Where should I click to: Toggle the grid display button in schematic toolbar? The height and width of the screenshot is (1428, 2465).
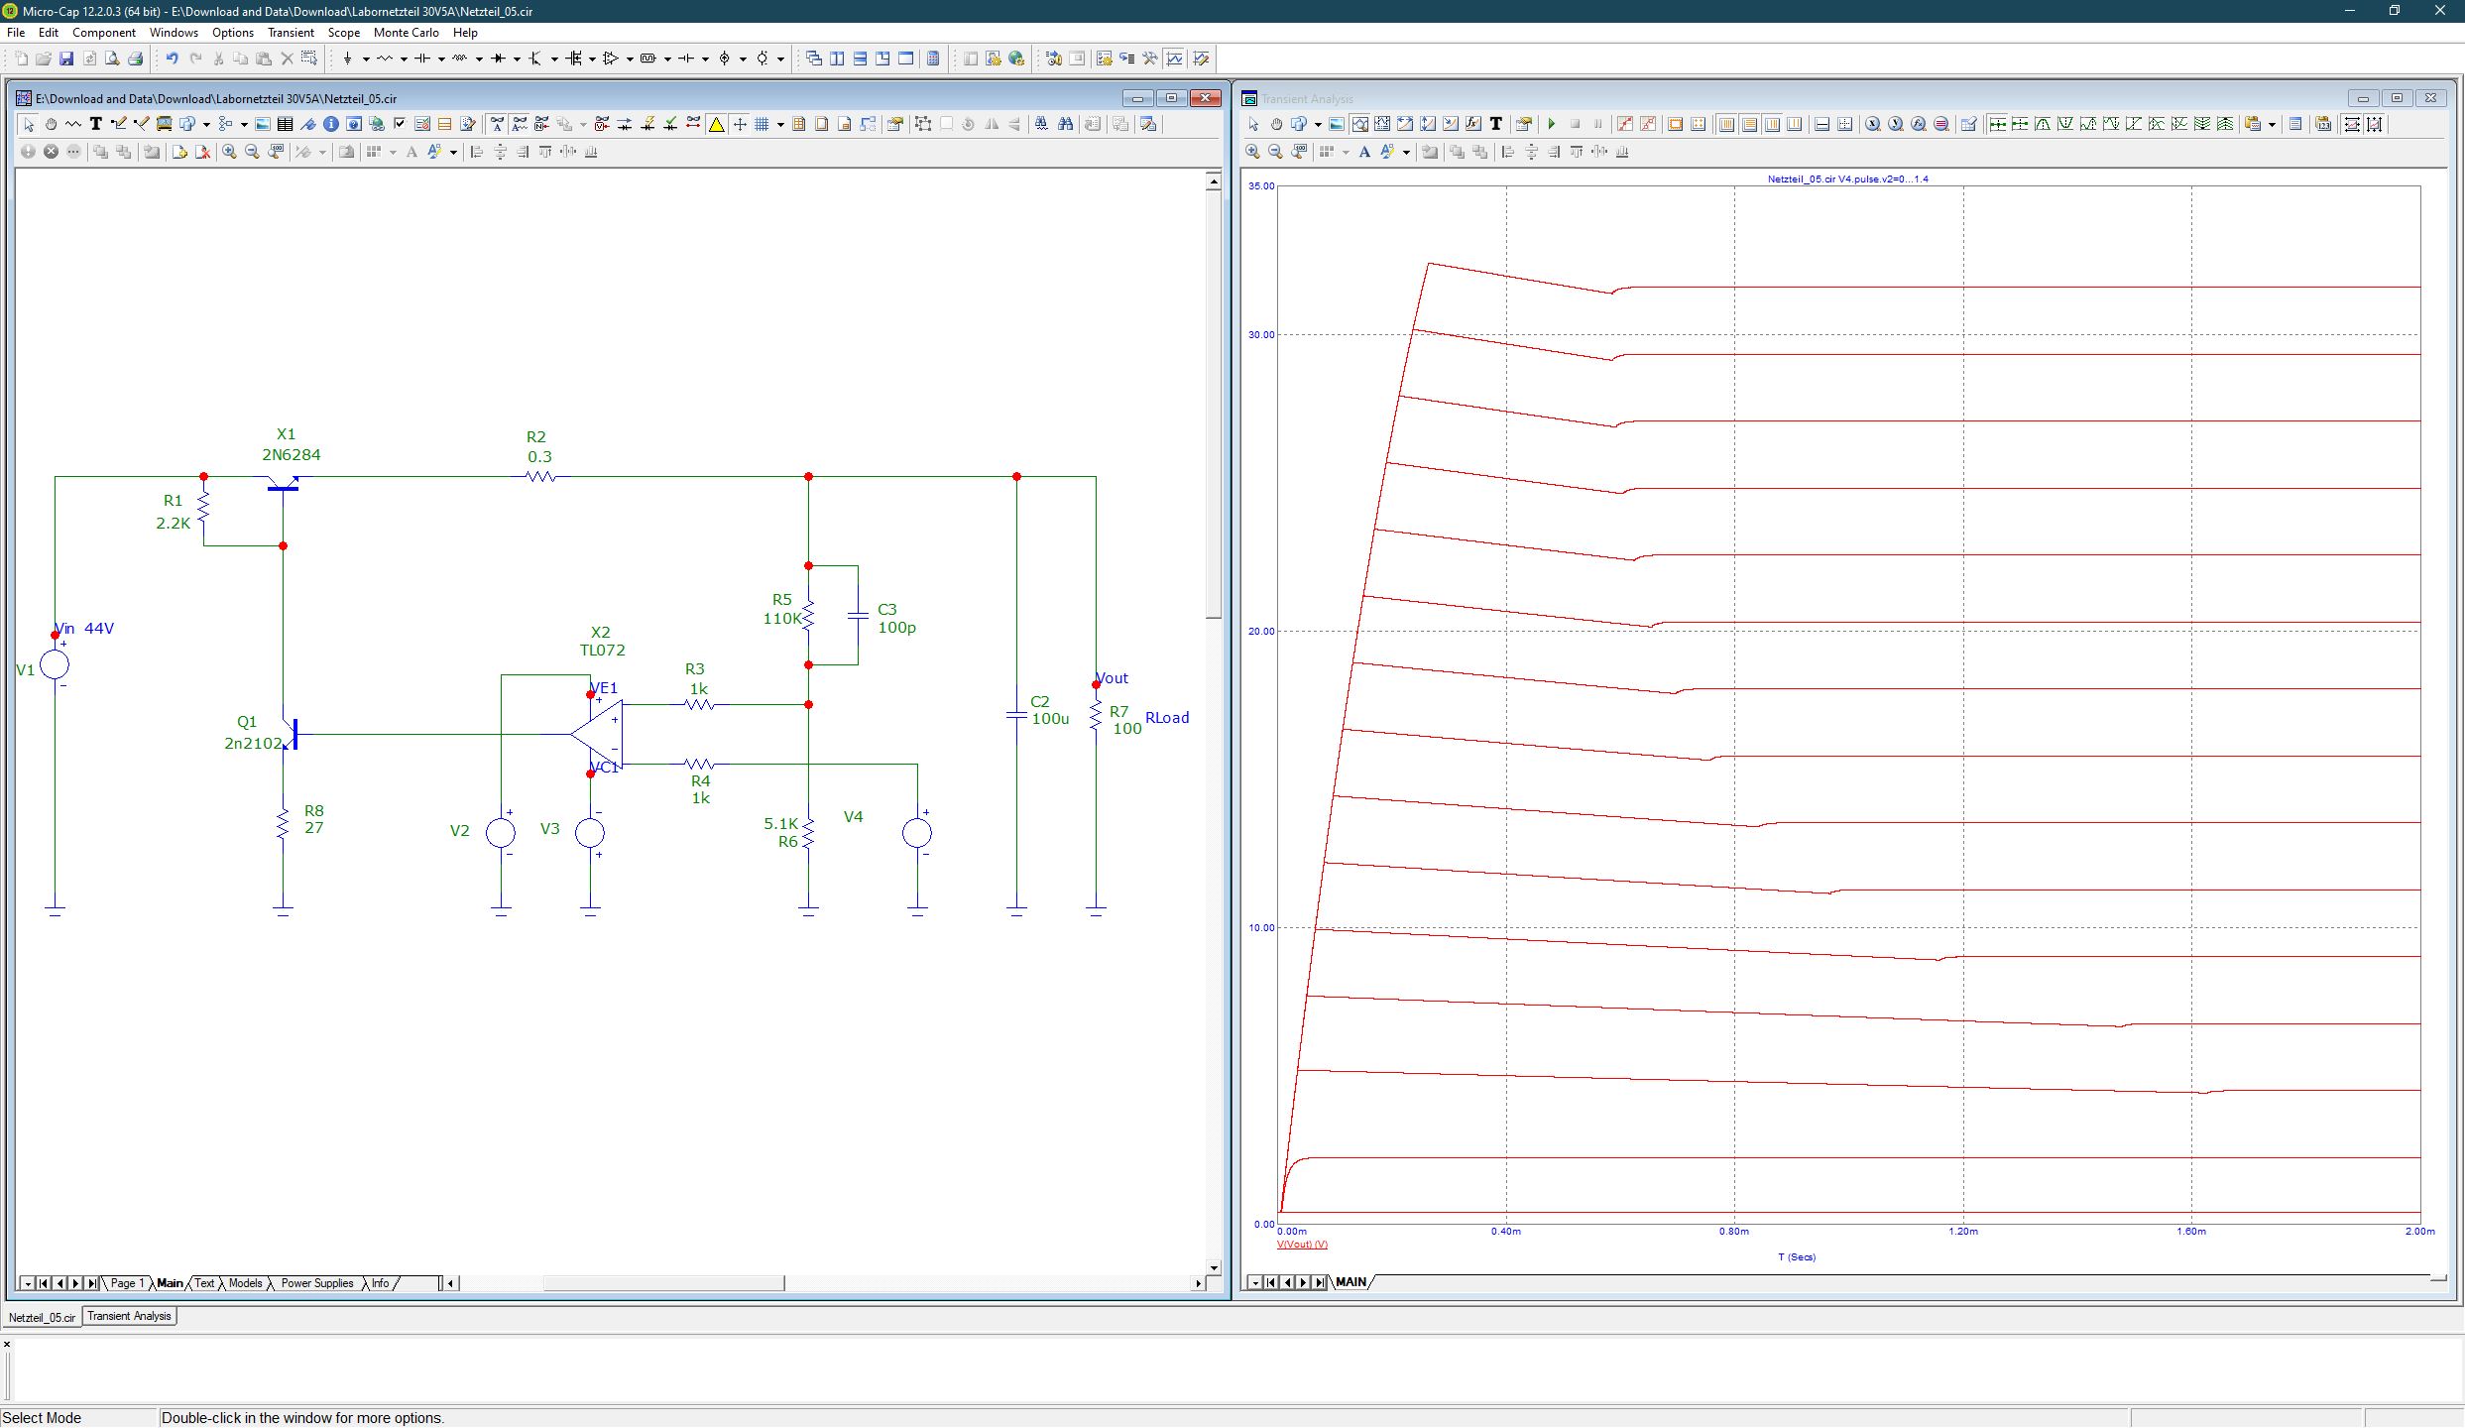click(x=762, y=124)
